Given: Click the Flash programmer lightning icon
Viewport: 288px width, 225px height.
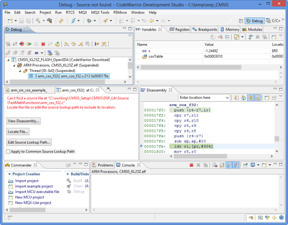Looking at the screenshot, I should (74, 21).
